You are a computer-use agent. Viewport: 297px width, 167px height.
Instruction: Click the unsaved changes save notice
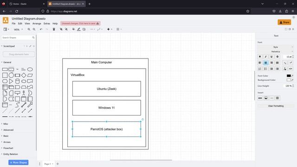pyautogui.click(x=80, y=24)
